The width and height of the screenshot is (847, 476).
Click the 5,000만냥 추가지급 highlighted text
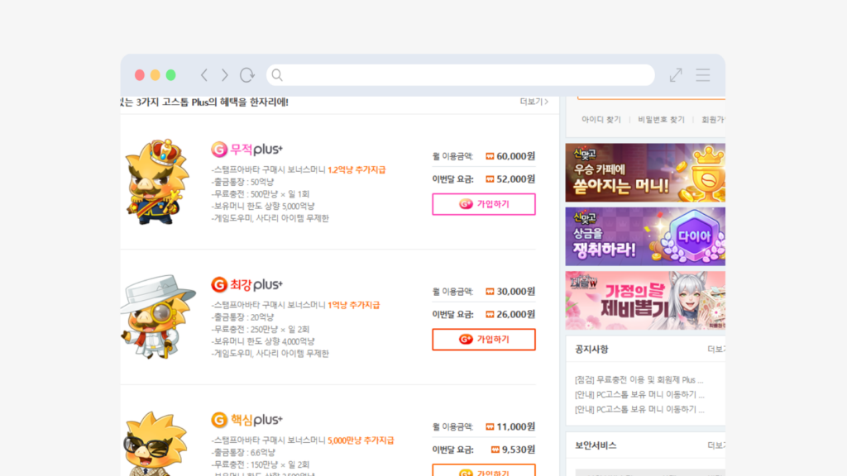point(361,440)
